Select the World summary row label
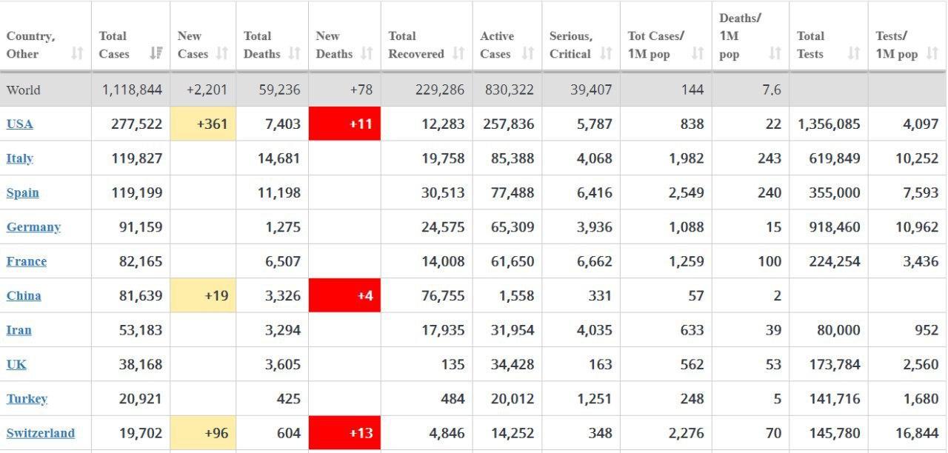948x453 pixels. pyautogui.click(x=24, y=90)
